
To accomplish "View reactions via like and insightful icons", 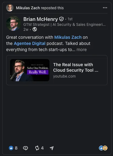I will click(103, 148).
